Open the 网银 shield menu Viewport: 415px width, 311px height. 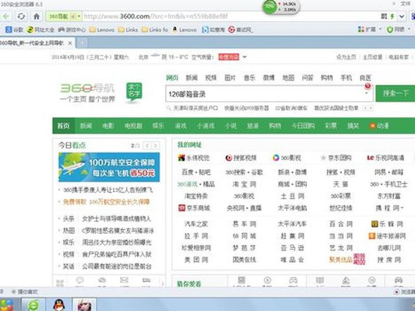(398, 30)
